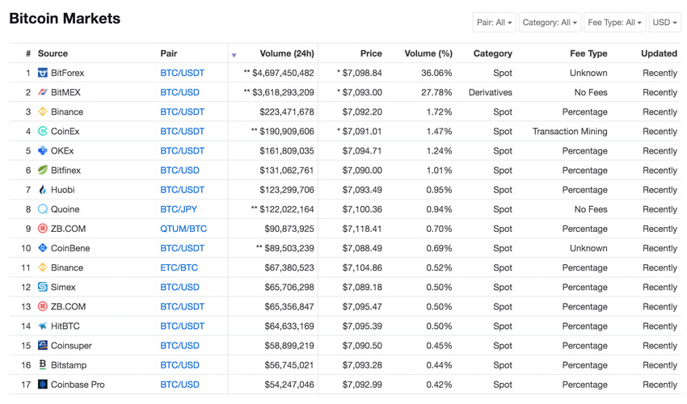Sort table by Updated column header
This screenshot has height=404, width=687.
click(659, 53)
